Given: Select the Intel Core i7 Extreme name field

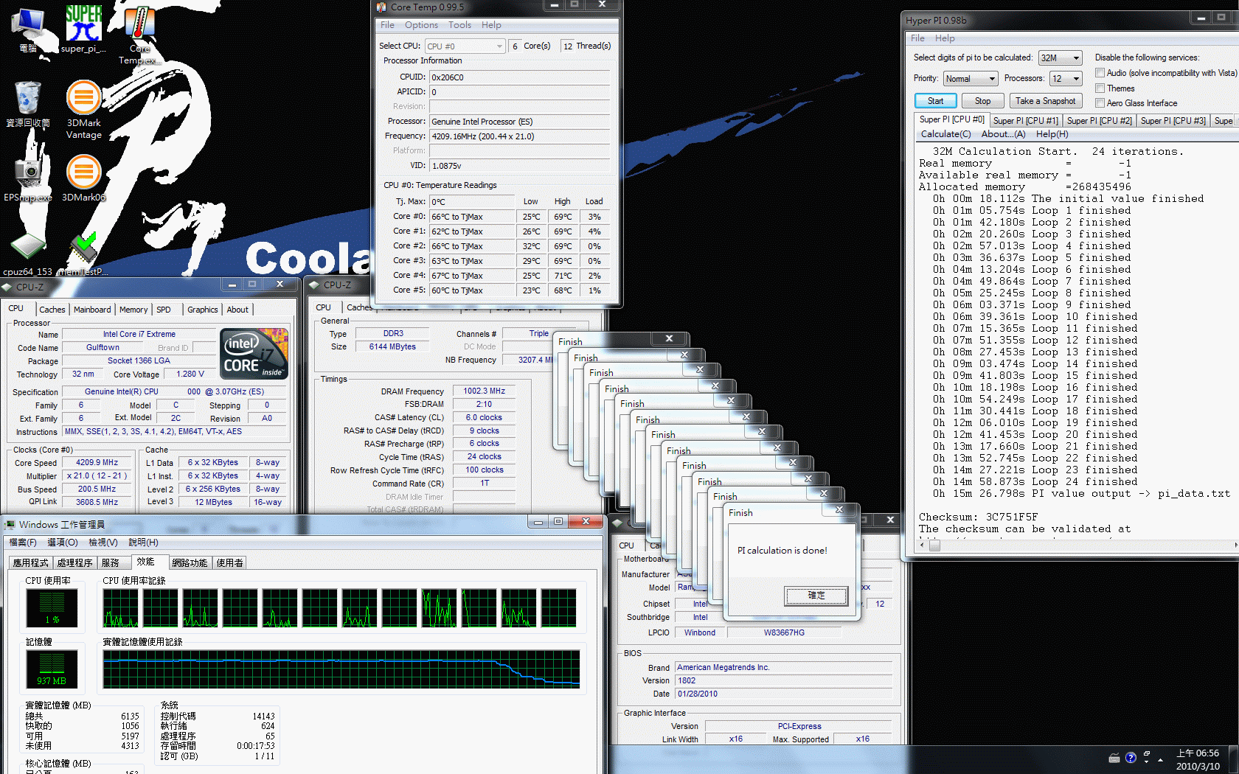Looking at the screenshot, I should [139, 335].
